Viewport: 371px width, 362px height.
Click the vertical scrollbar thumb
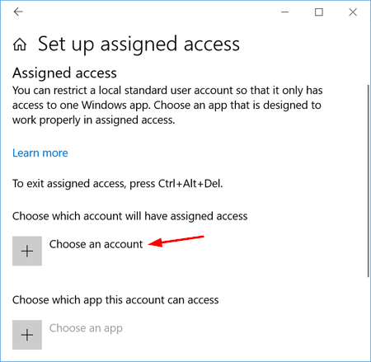click(x=369, y=181)
